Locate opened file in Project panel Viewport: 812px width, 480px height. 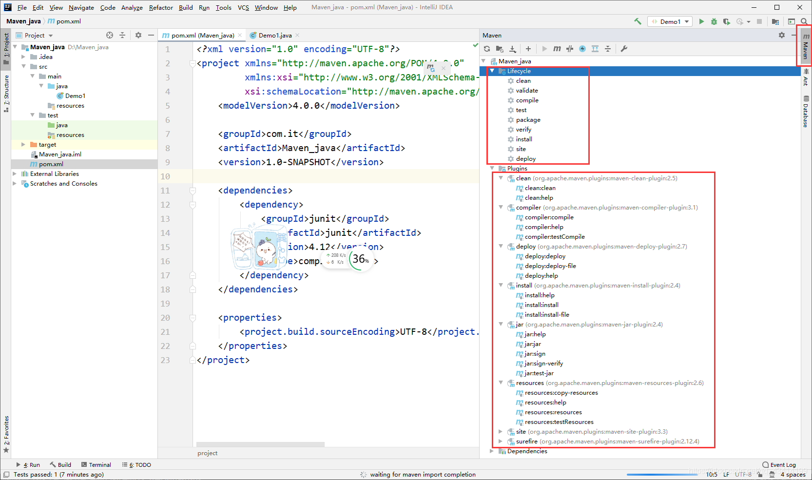pyautogui.click(x=110, y=35)
